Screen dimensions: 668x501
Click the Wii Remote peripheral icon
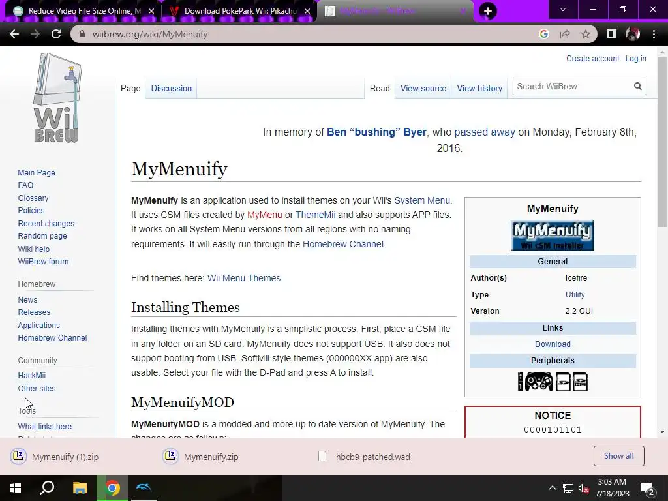point(521,381)
